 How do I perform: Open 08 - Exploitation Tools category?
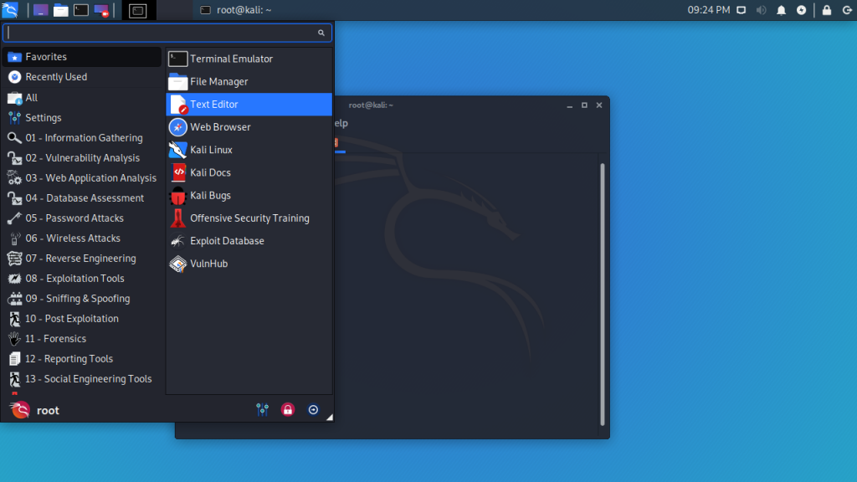tap(82, 278)
